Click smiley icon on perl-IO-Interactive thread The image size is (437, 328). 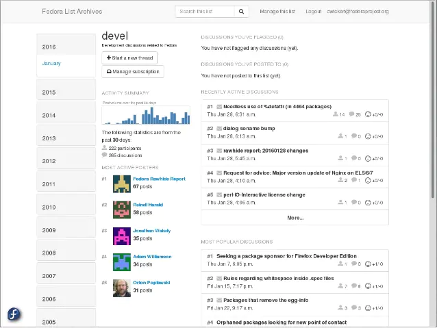pyautogui.click(x=368, y=203)
